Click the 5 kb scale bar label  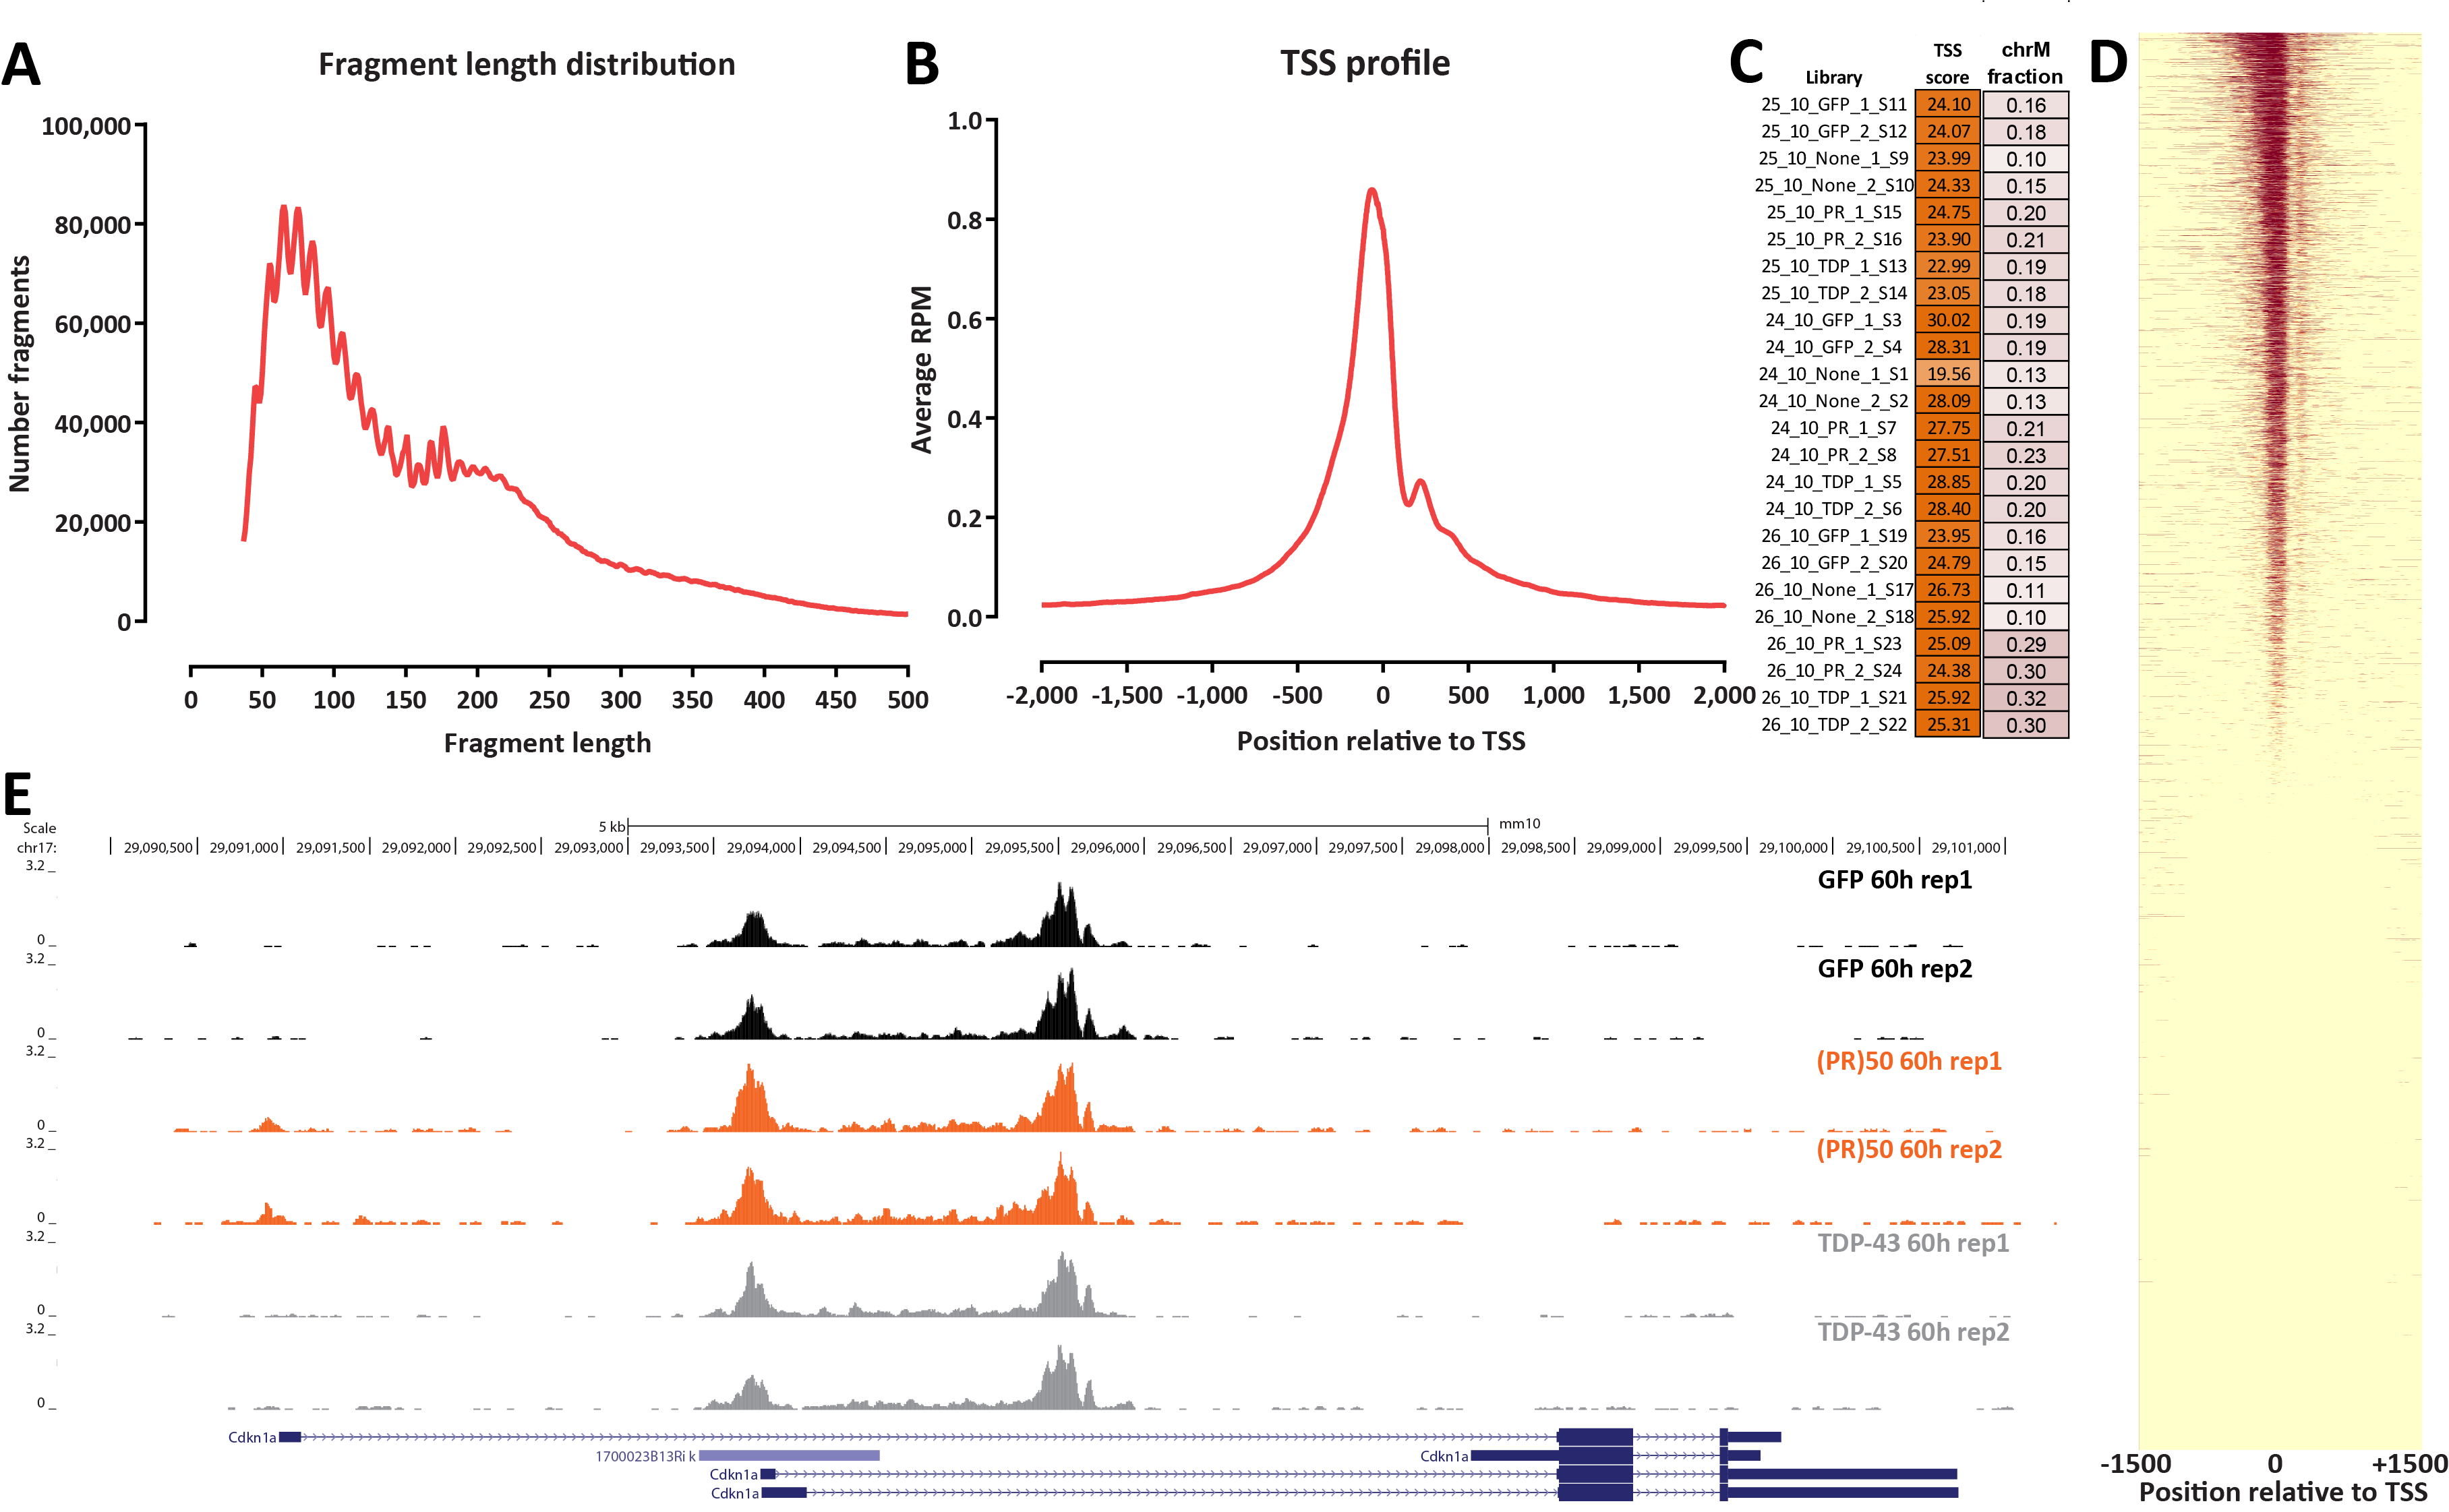click(x=611, y=827)
